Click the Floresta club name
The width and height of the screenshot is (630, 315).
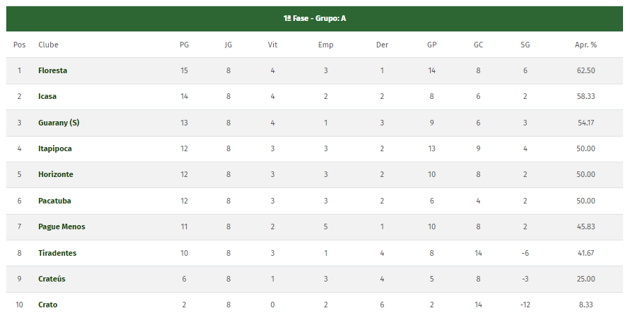coord(53,70)
